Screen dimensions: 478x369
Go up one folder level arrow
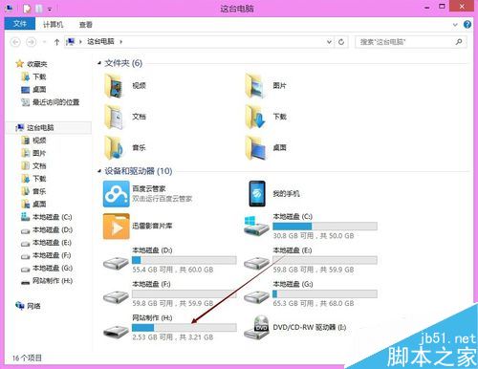click(56, 42)
